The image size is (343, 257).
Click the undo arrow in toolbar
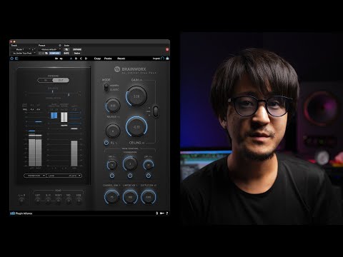click(56, 59)
